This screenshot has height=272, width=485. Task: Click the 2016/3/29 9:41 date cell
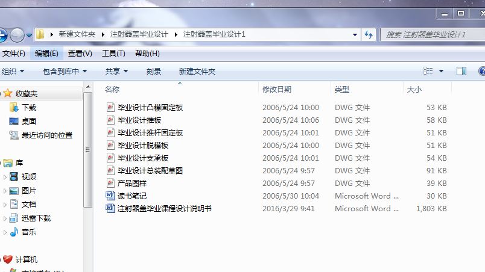288,208
